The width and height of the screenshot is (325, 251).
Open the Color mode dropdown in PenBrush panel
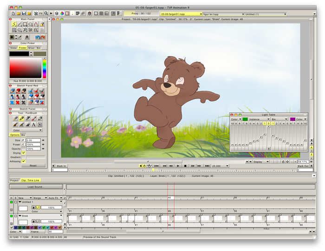coord(27,130)
